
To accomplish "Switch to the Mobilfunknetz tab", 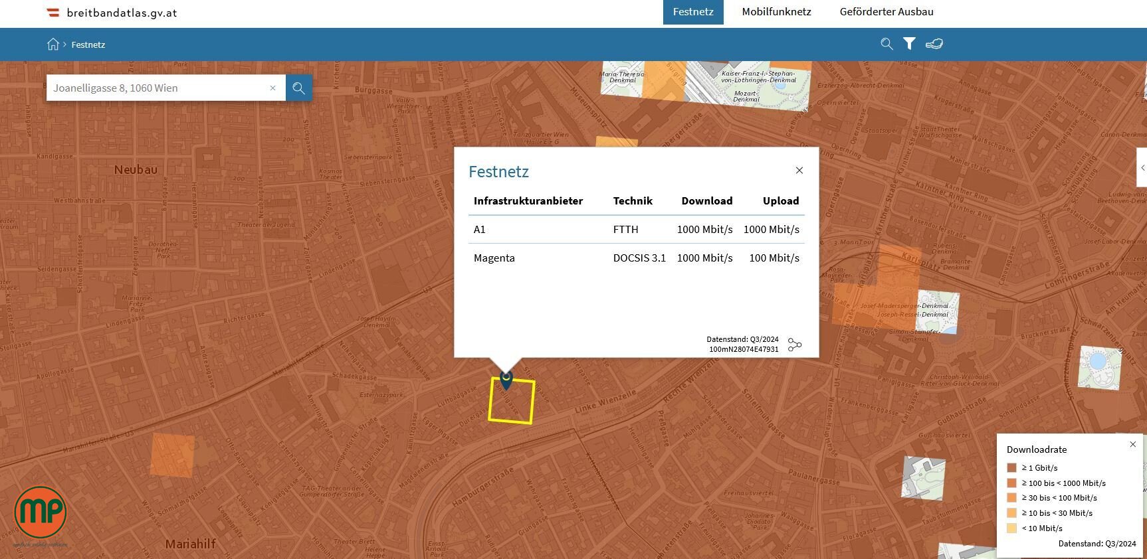I will pos(776,12).
